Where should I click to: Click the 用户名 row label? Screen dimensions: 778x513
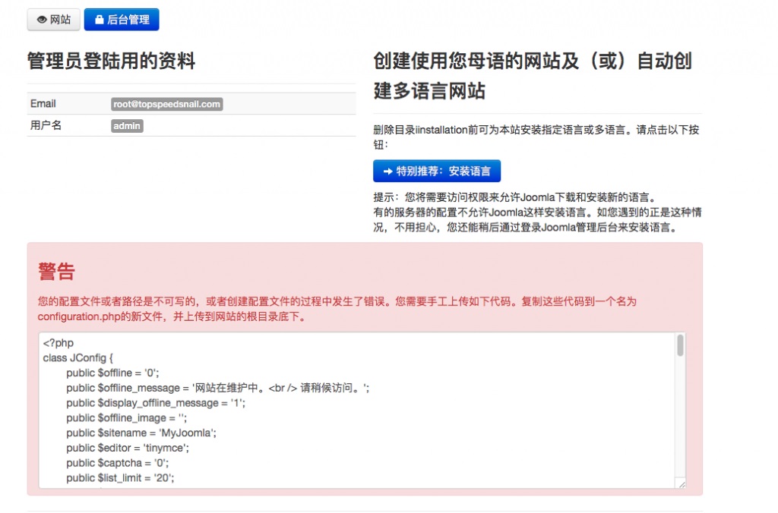tap(46, 125)
